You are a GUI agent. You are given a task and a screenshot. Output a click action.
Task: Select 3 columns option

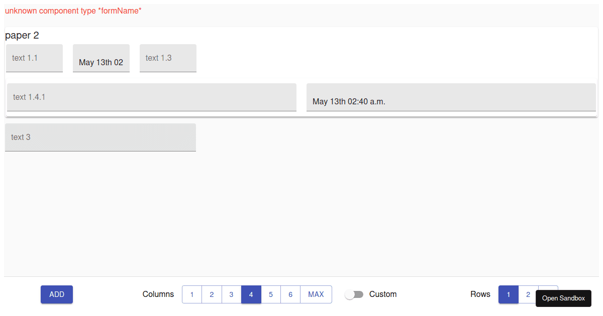click(231, 294)
